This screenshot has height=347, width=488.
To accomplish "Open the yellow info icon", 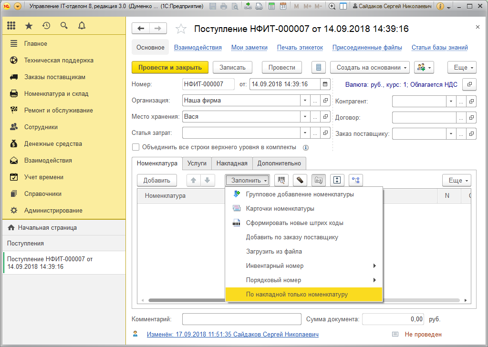I will [440, 6].
